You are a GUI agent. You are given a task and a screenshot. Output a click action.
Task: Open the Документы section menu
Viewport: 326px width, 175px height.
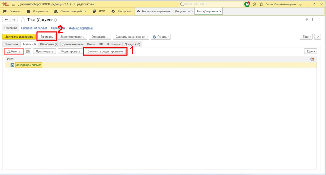tap(37, 11)
